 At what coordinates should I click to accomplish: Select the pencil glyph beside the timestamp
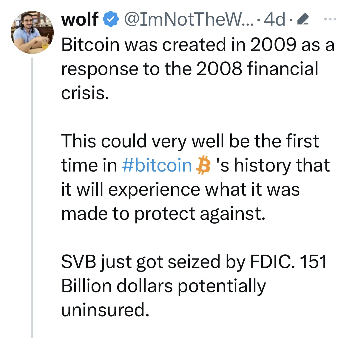click(303, 19)
